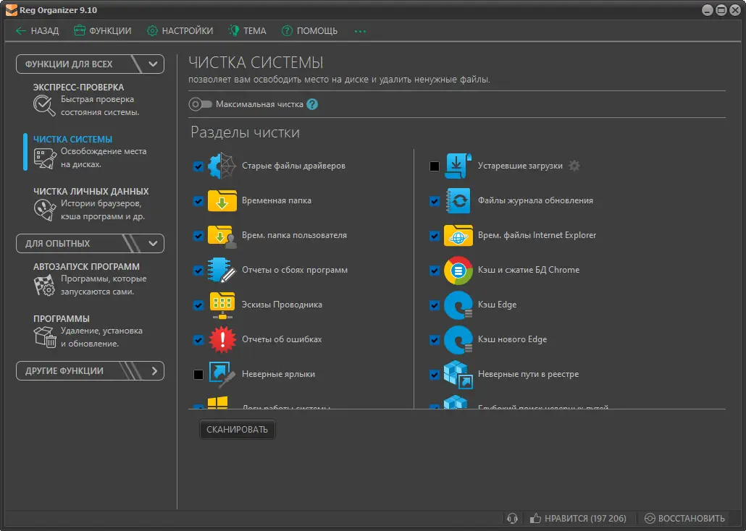Click the three-dots overflow menu icon

360,31
